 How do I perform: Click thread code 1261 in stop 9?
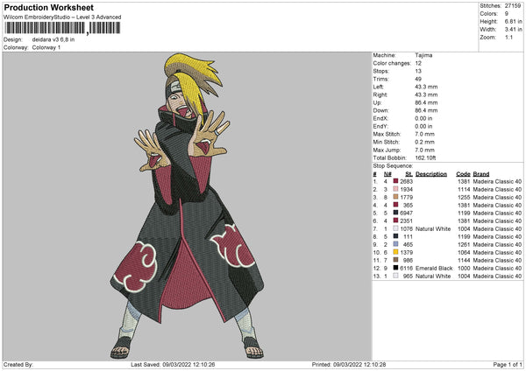tap(464, 244)
